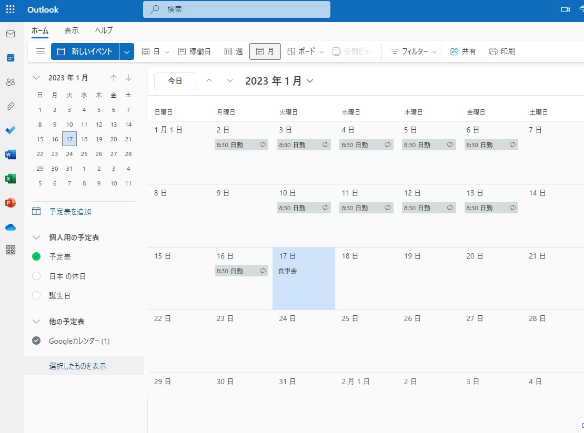Go to next month in mini calendar
This screenshot has height=433, width=584.
coord(128,78)
